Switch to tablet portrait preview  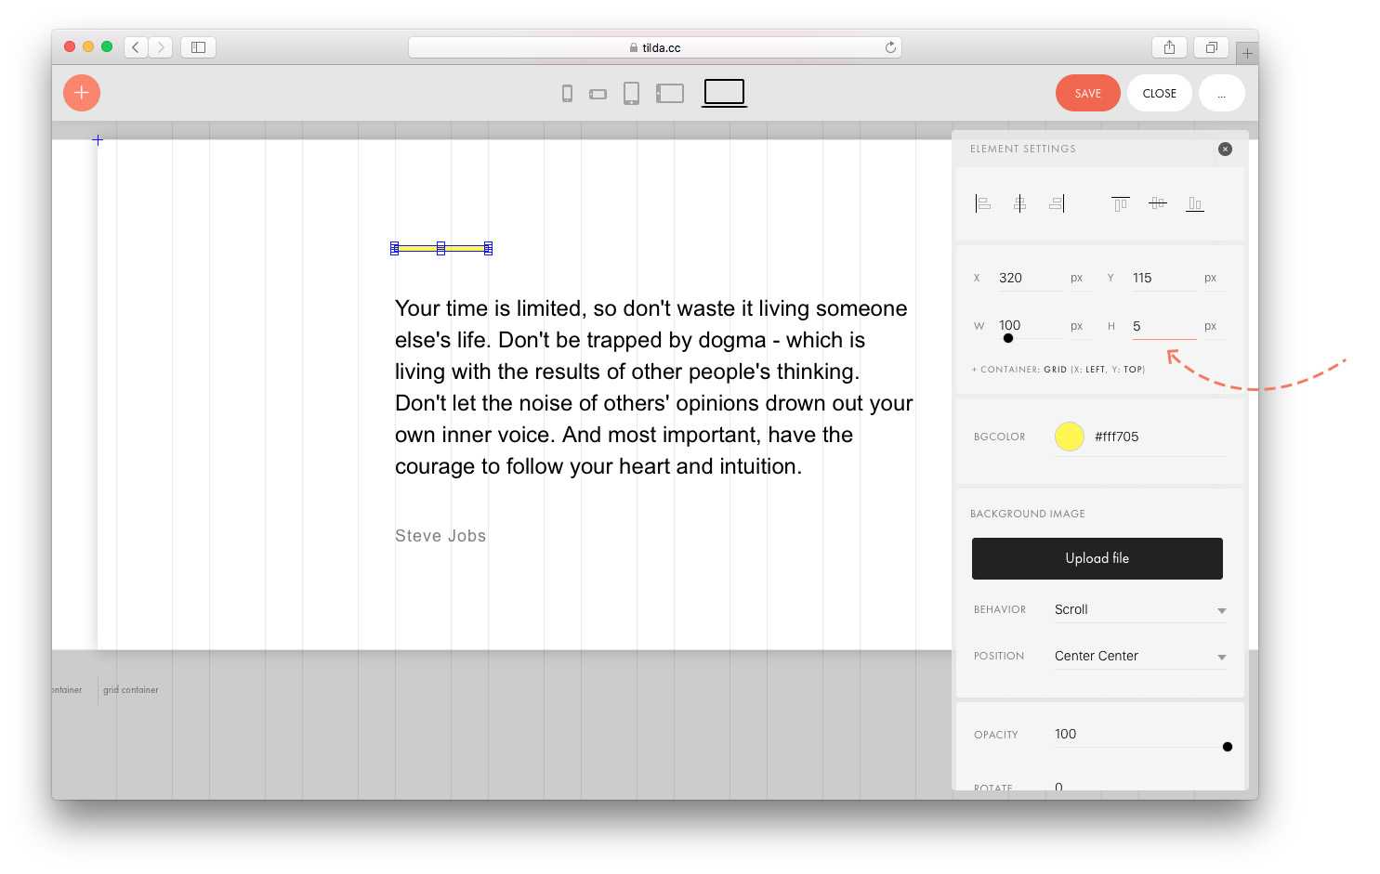click(x=631, y=93)
